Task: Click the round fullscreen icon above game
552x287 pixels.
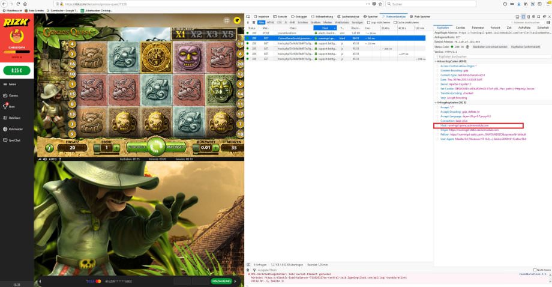Action: 227,21
